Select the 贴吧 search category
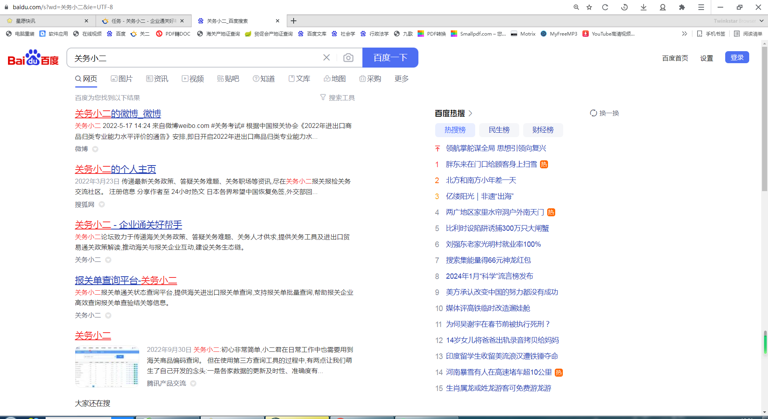768x419 pixels. pos(228,79)
